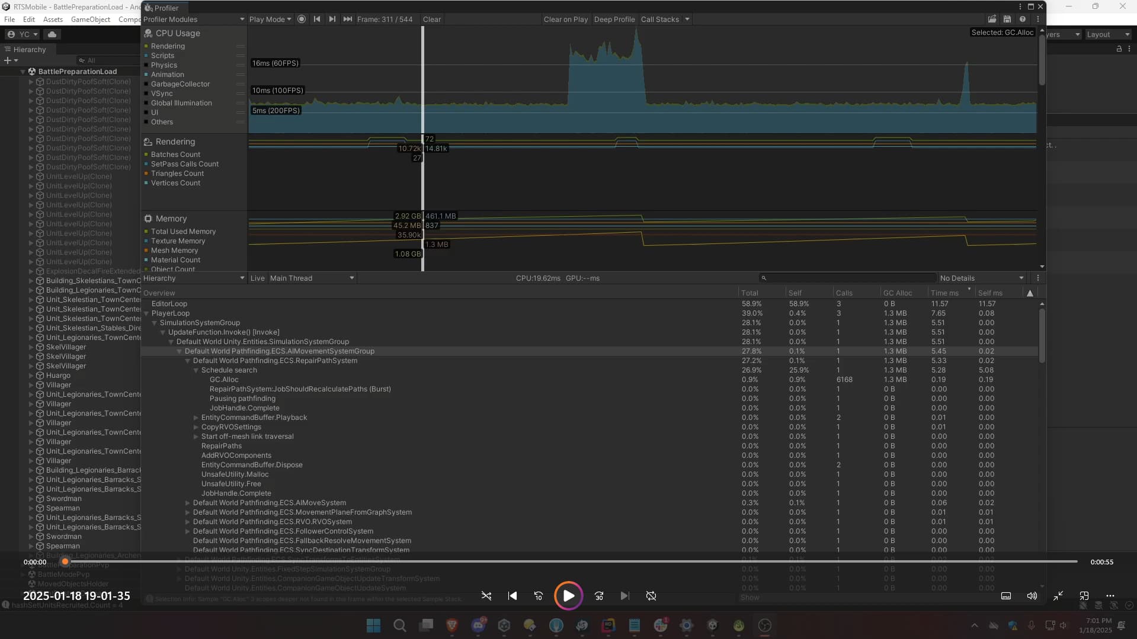Collapse PlayerLoop row in profiler
Viewport: 1137px width, 639px height.
(146, 313)
